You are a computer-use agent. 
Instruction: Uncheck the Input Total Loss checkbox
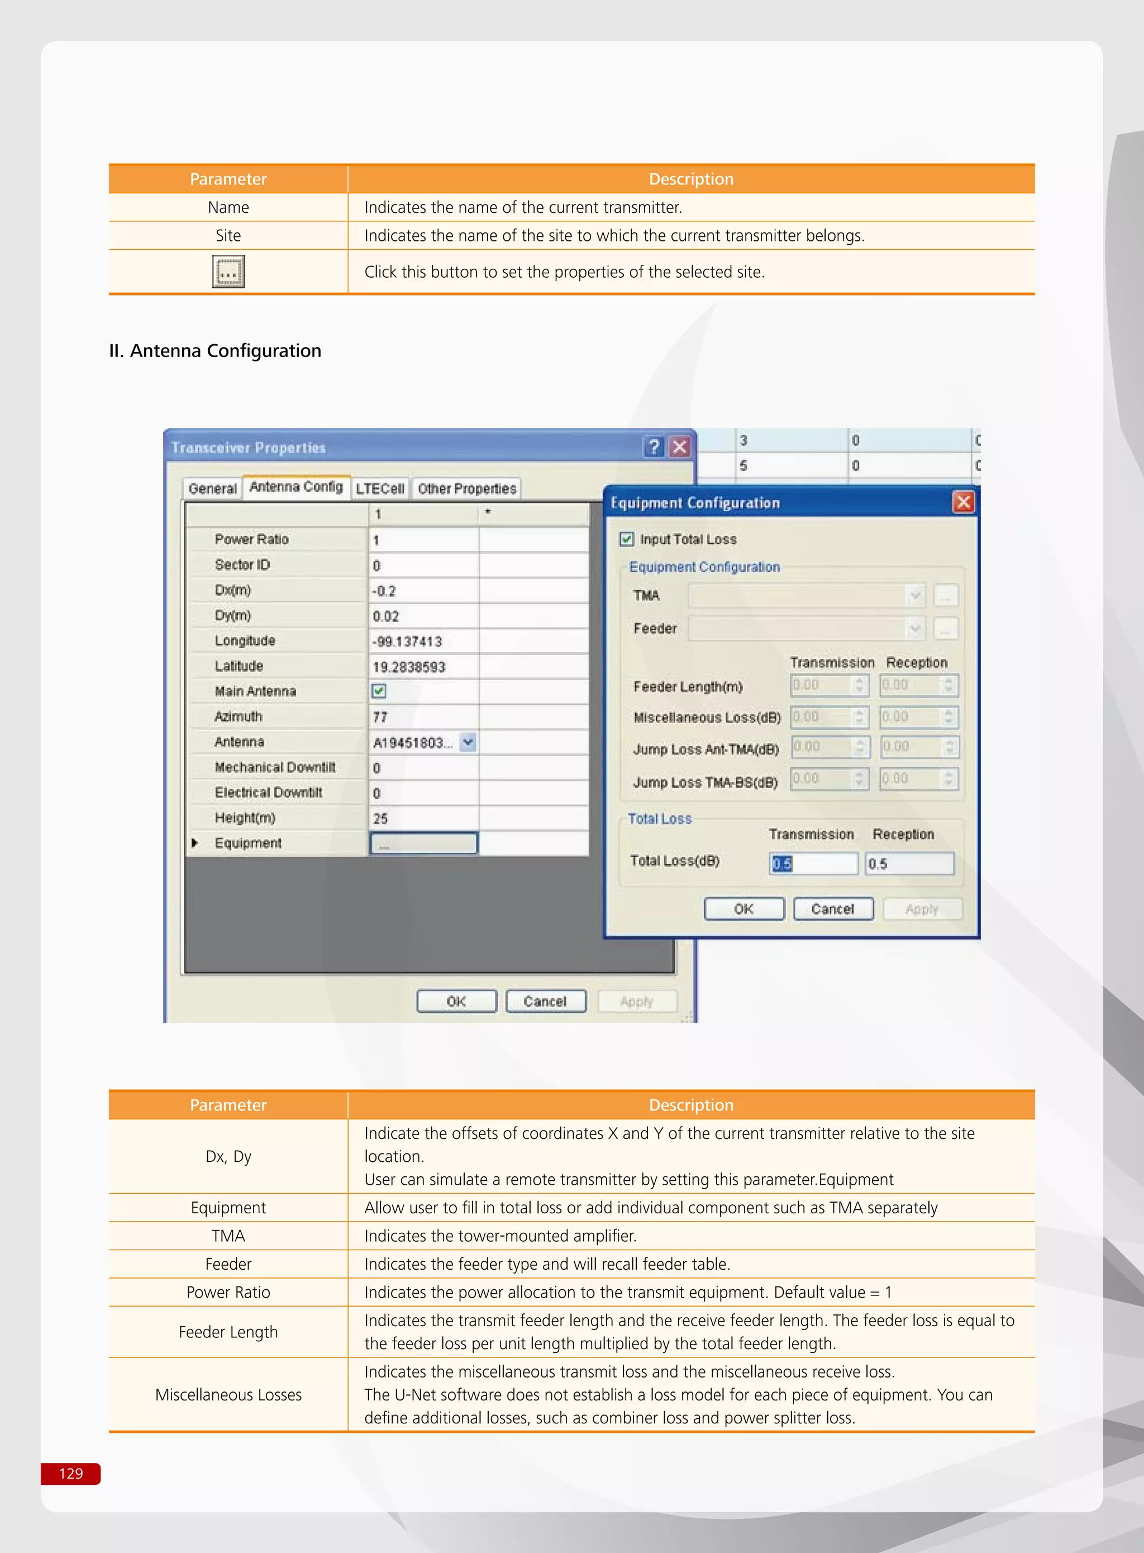pyautogui.click(x=627, y=539)
